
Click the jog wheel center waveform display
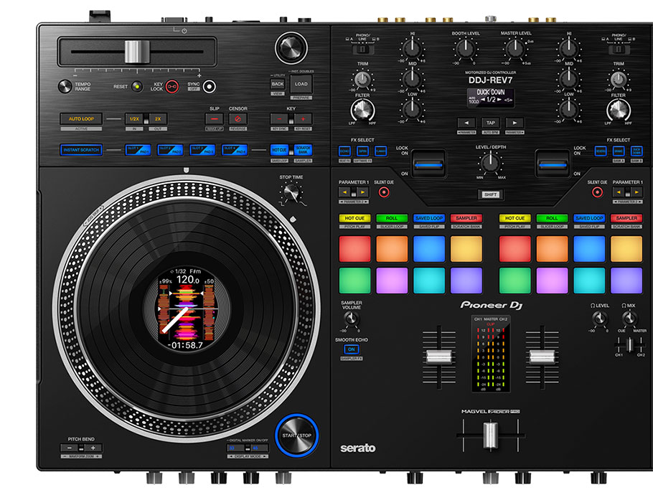[x=187, y=308]
